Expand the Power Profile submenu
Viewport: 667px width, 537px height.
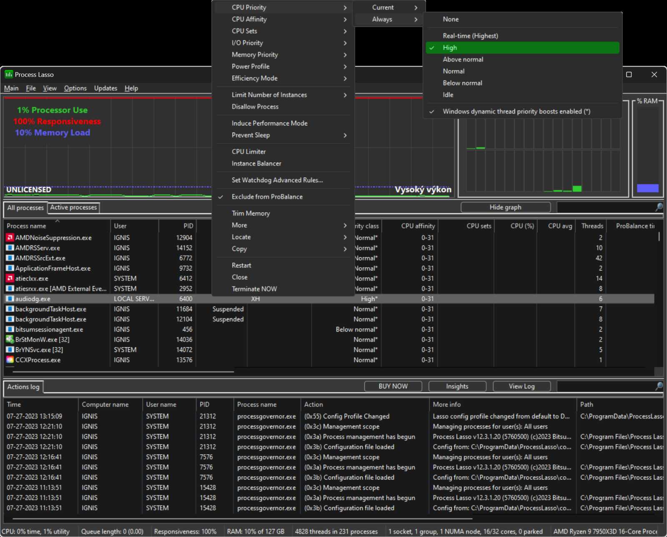[x=283, y=66]
